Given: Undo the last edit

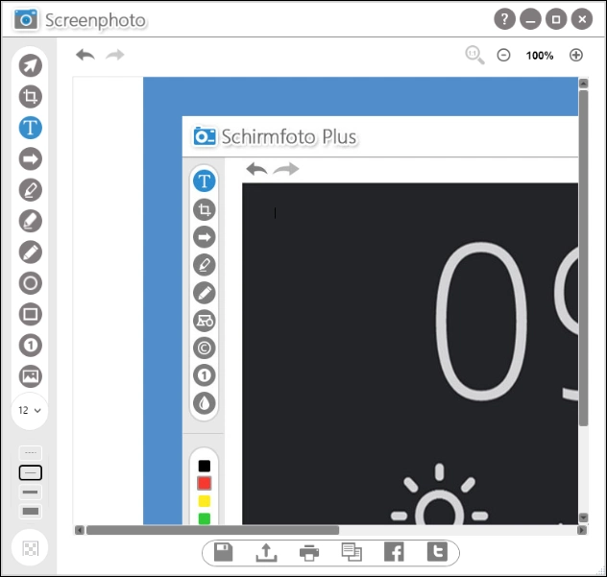Looking at the screenshot, I should 85,55.
